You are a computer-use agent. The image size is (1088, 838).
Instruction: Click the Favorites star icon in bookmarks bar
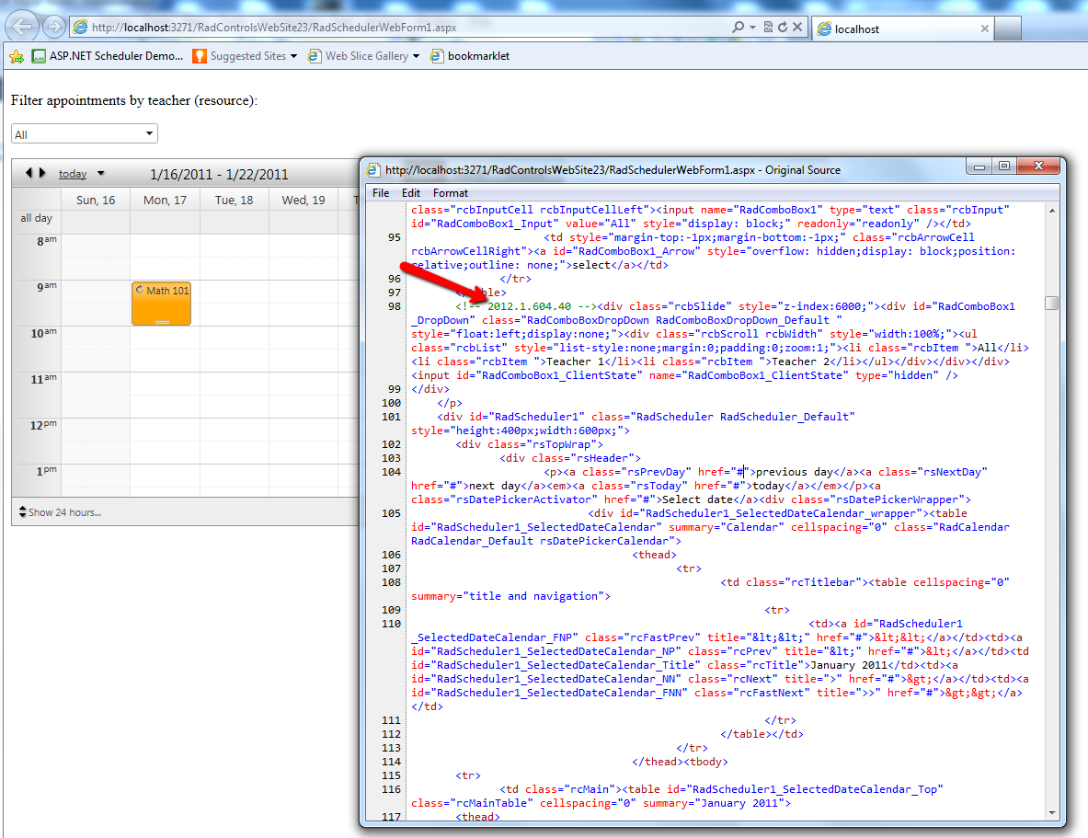coord(16,56)
